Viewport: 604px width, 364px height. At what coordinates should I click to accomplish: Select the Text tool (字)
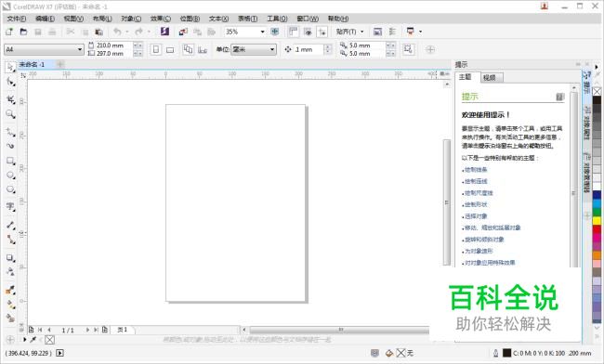10,207
